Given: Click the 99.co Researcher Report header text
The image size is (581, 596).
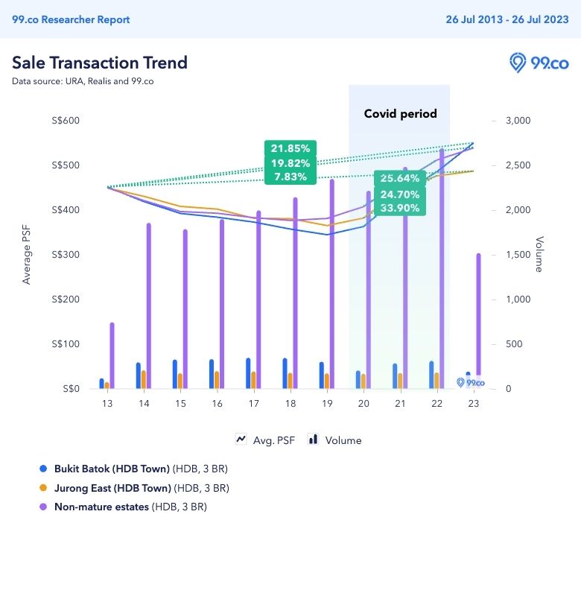Looking at the screenshot, I should [x=71, y=19].
